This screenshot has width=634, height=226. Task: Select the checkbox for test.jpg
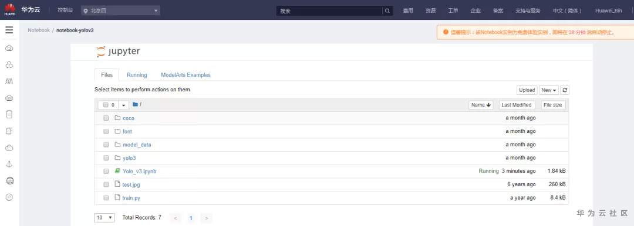(x=106, y=184)
